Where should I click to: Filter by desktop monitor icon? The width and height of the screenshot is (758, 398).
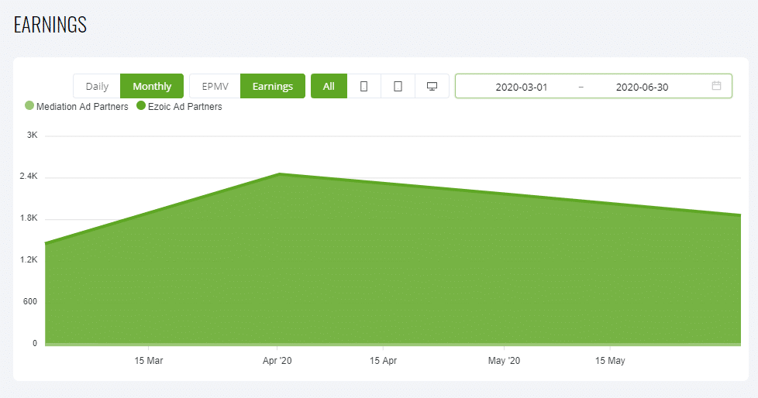coord(432,86)
